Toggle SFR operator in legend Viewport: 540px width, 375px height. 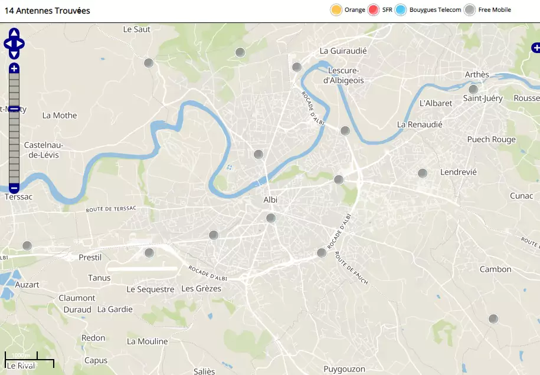pos(374,10)
